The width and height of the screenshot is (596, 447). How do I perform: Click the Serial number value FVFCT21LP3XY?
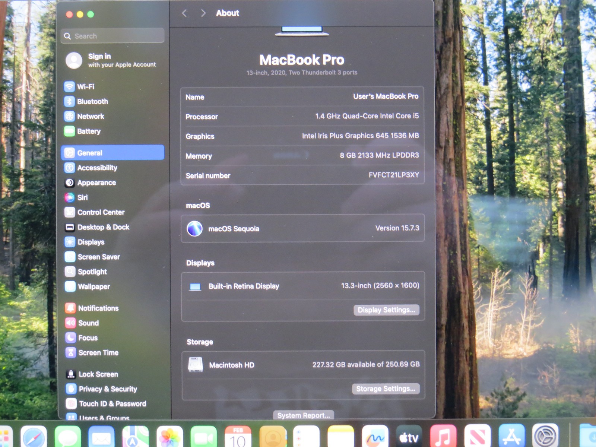(394, 175)
